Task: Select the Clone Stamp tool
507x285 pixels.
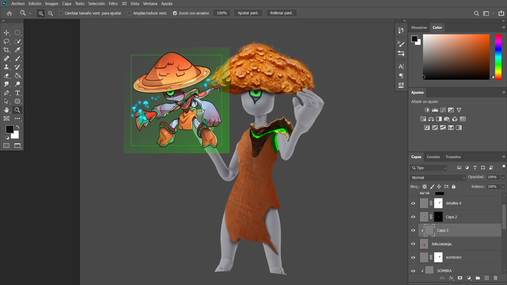Action: (x=6, y=67)
